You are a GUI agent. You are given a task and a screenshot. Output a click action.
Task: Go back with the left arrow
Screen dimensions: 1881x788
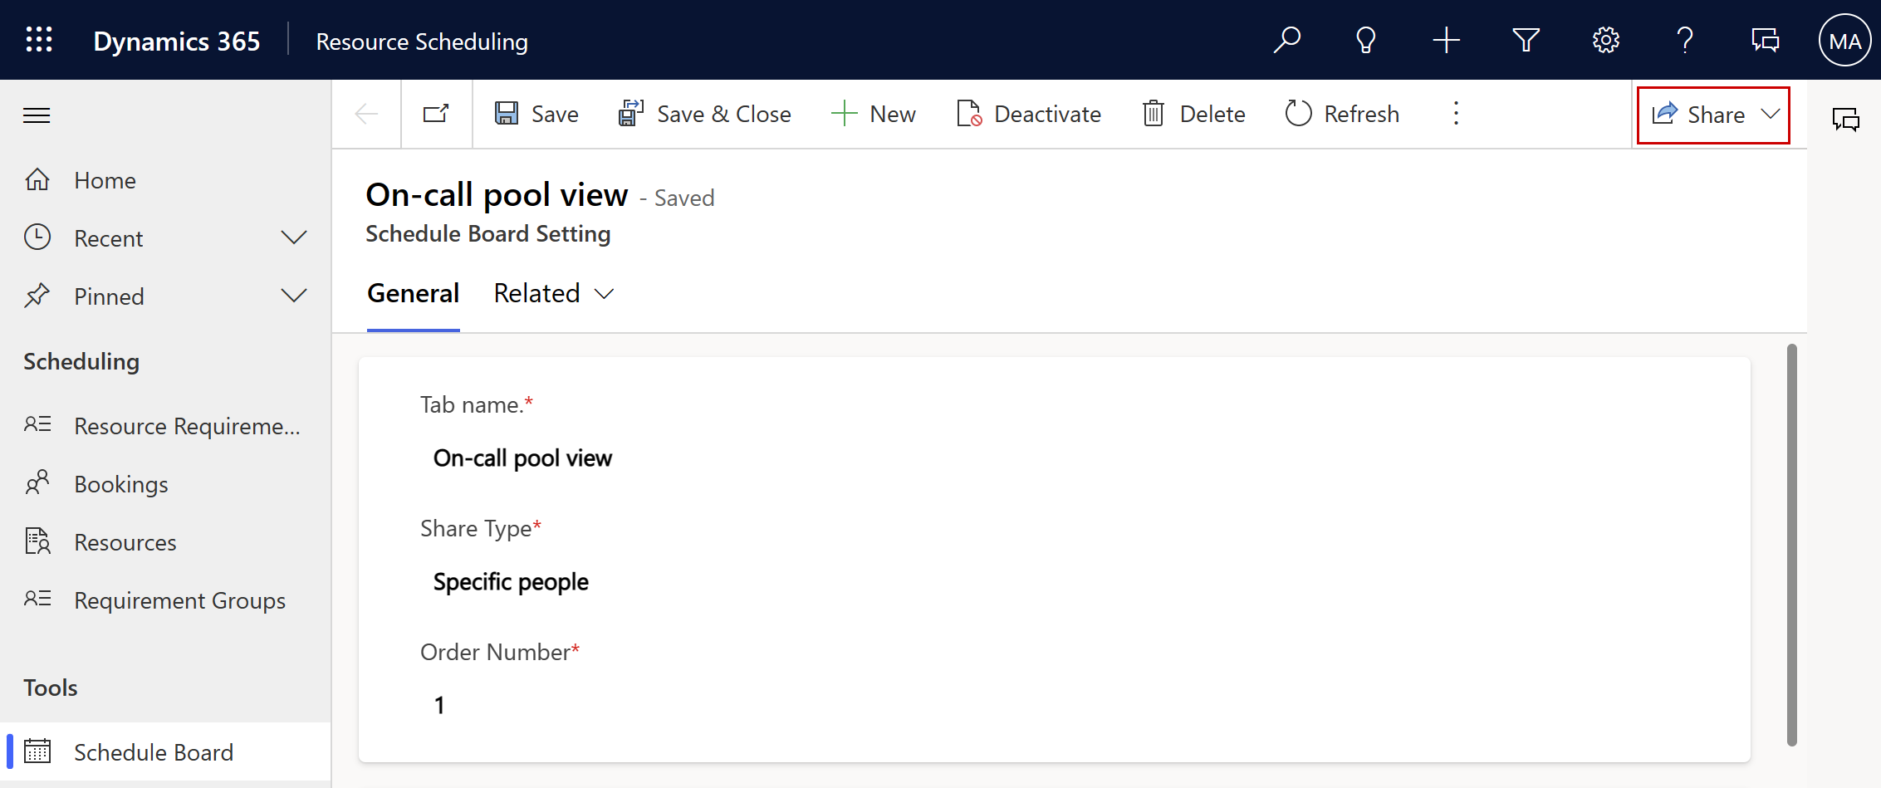coord(366,114)
